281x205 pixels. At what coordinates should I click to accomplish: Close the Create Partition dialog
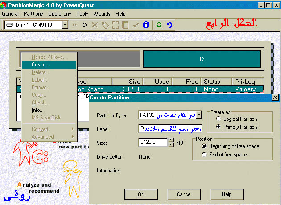275,98
